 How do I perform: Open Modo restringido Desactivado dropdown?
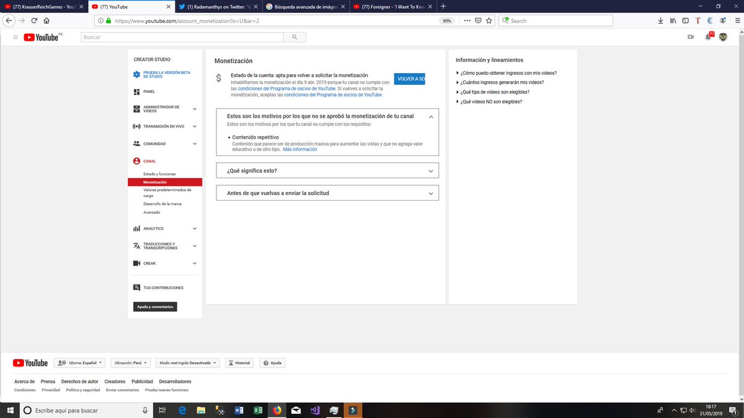pos(187,363)
